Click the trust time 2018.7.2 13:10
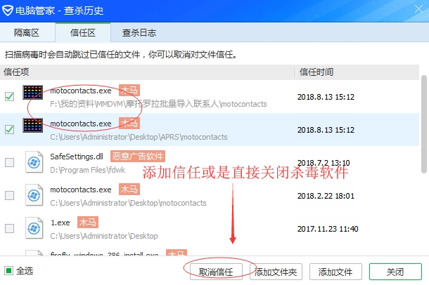 [324, 163]
